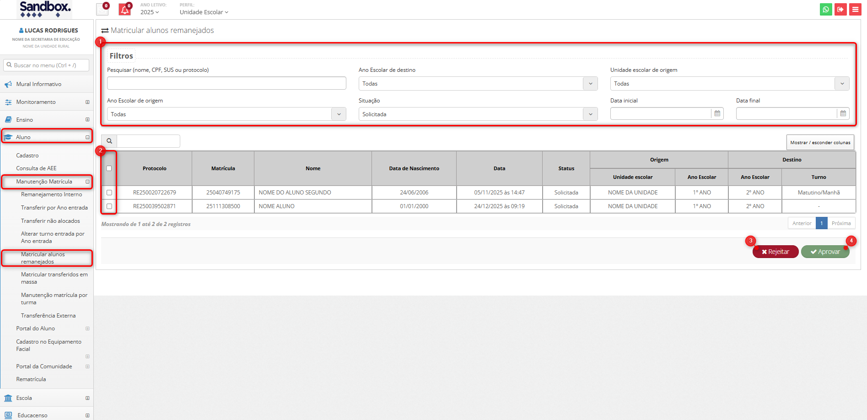Click the Rejeitar button

coord(775,252)
